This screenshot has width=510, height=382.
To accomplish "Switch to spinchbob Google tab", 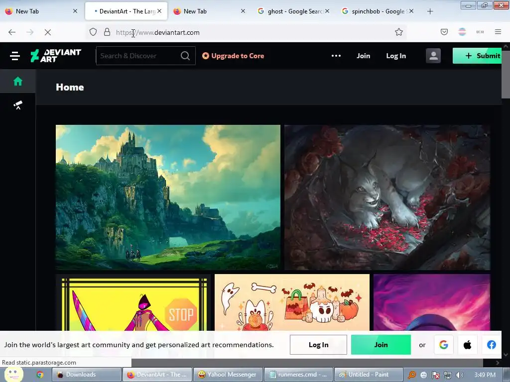I will click(379, 11).
